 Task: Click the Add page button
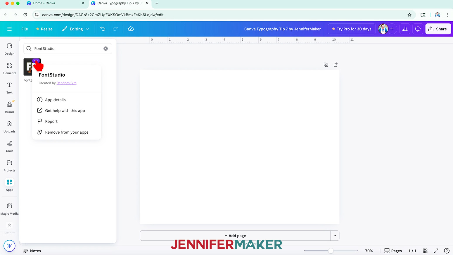[x=235, y=236]
